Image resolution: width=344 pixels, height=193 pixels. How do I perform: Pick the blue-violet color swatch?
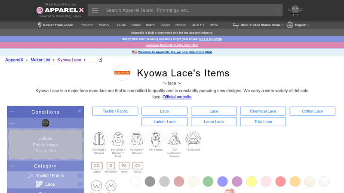[x=222, y=181]
